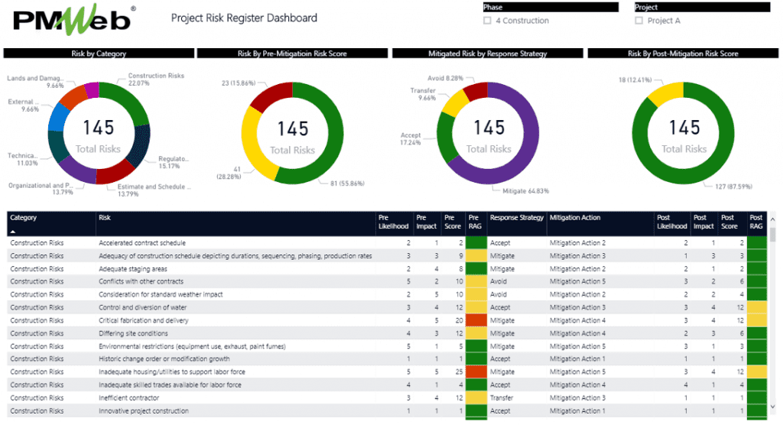This screenshot has width=783, height=425.
Task: Select 'Innovative project construction' risk row
Action: [387, 411]
